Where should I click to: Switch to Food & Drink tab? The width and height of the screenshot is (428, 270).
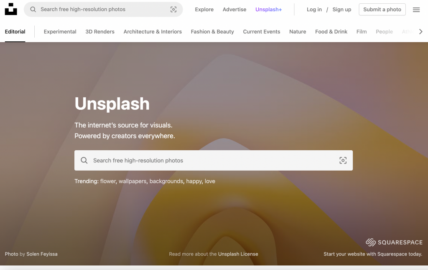(x=331, y=32)
